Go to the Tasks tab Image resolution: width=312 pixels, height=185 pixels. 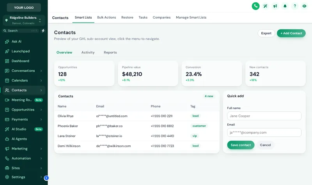coord(143,18)
